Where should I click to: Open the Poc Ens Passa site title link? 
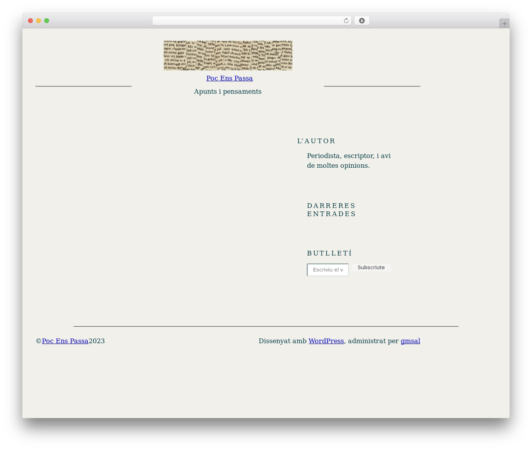pyautogui.click(x=229, y=78)
